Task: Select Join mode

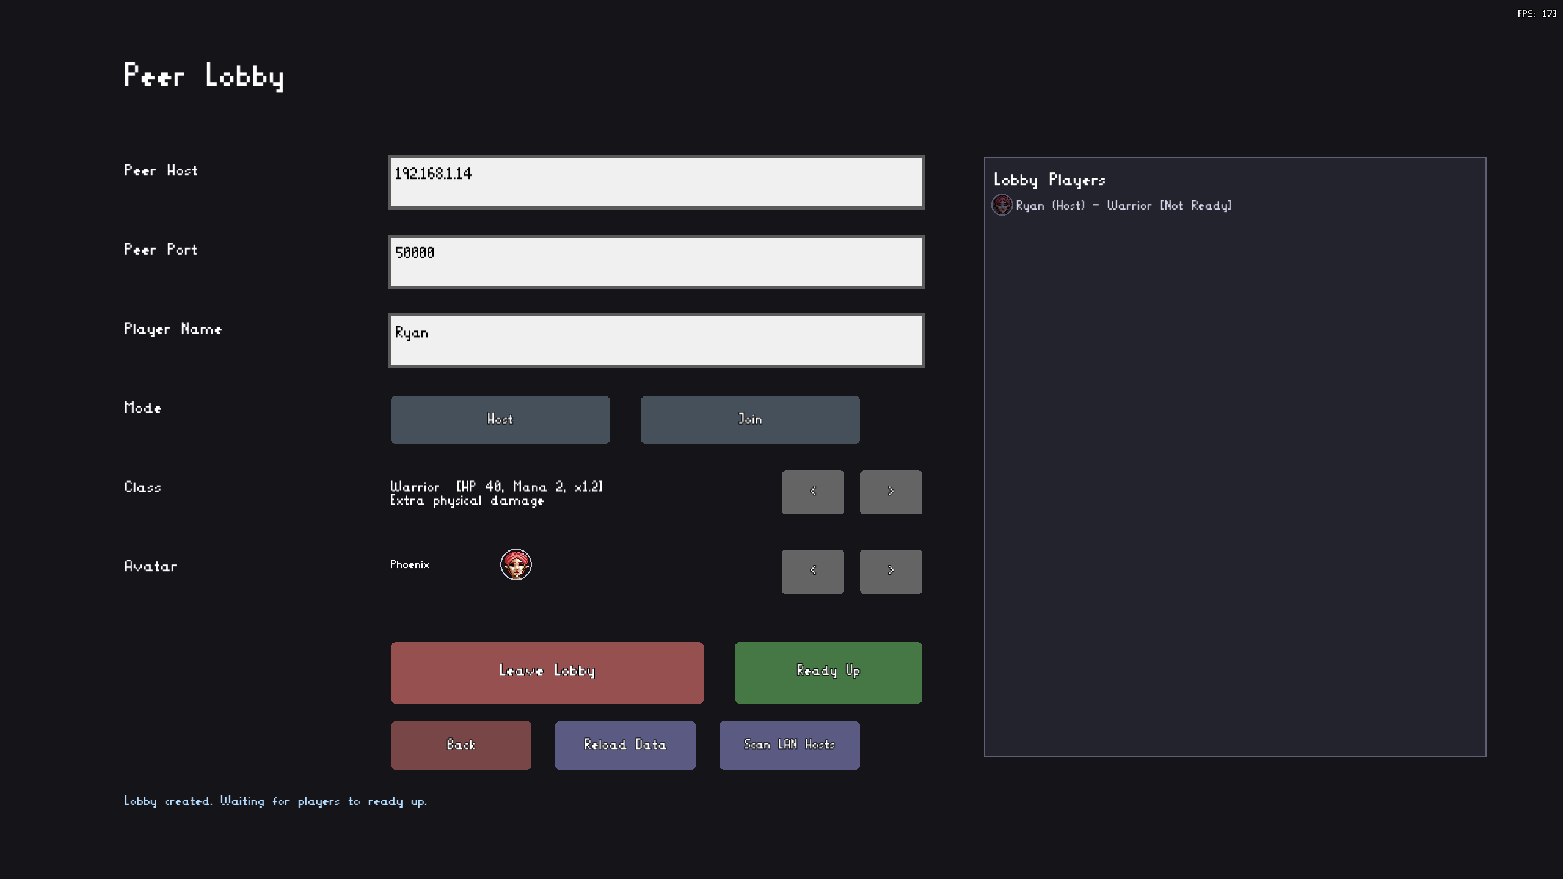Action: (749, 419)
